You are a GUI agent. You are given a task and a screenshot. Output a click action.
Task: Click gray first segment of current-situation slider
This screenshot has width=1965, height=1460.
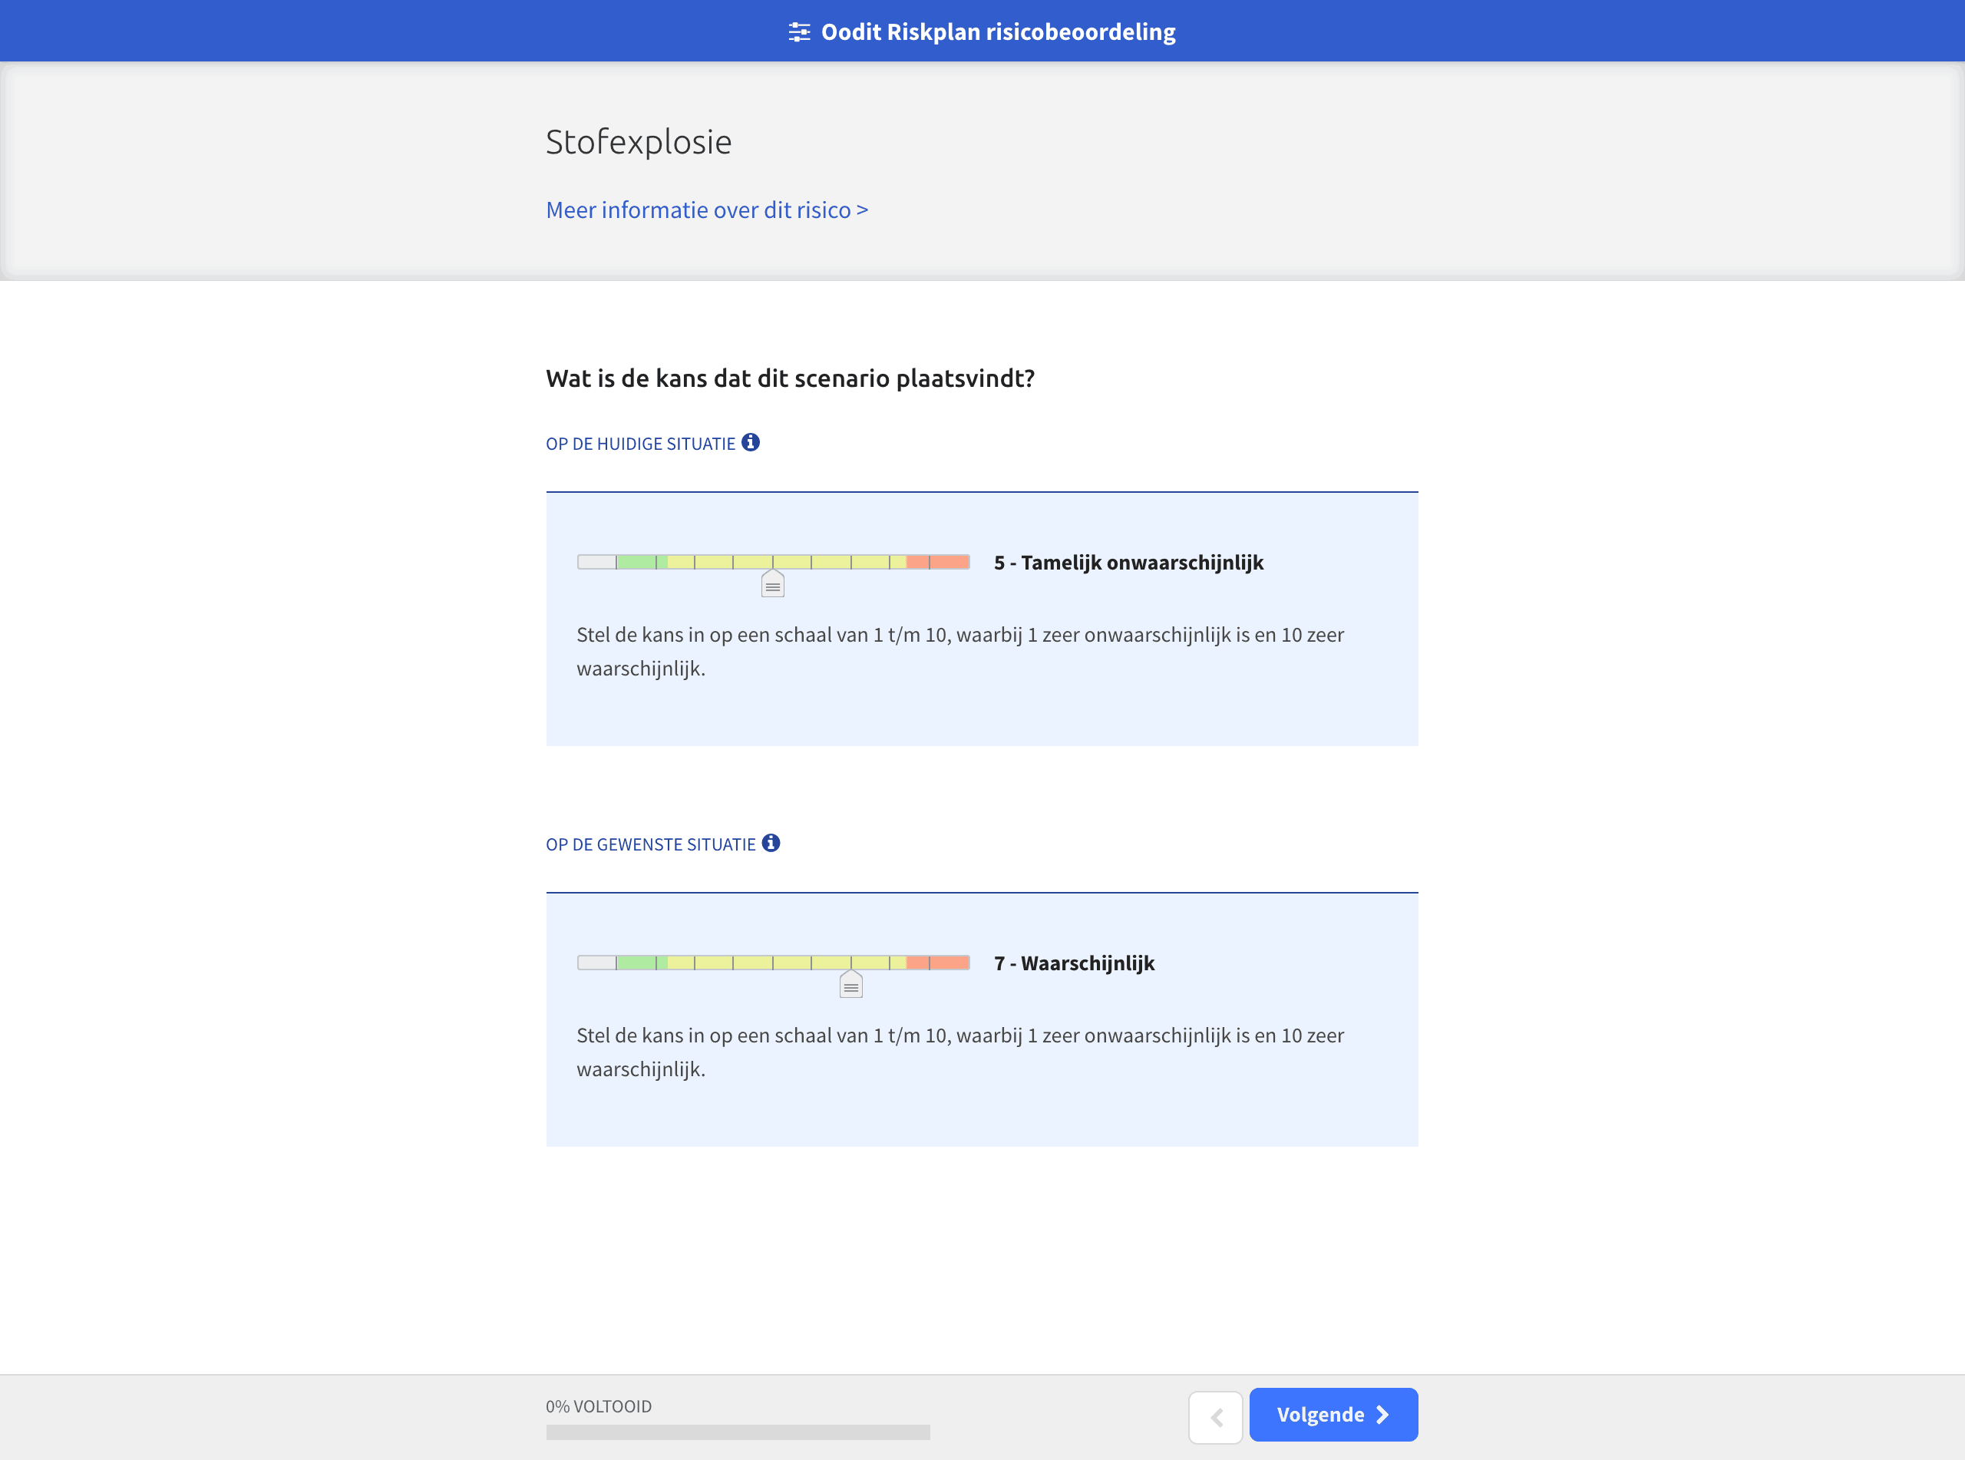click(x=596, y=562)
